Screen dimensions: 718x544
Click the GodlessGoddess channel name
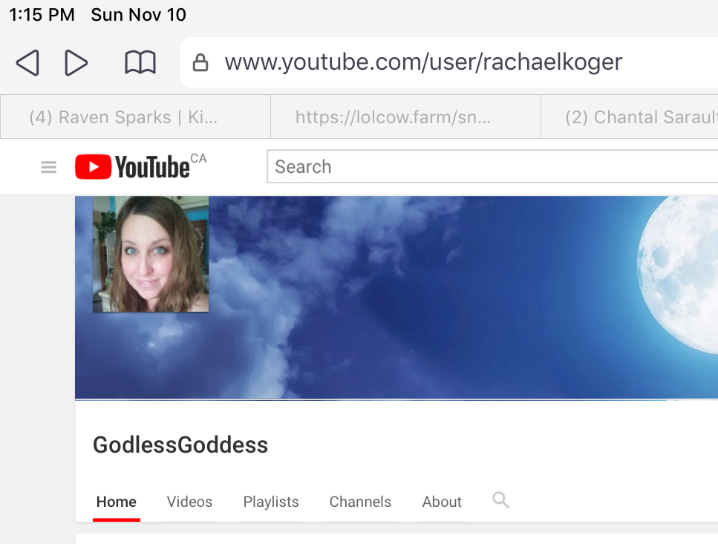click(180, 445)
